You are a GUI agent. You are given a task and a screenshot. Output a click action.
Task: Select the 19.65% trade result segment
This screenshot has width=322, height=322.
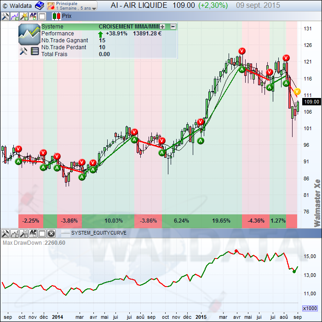point(221,221)
